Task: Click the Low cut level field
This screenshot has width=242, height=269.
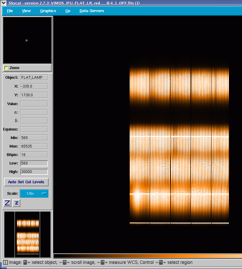Action: pos(34,163)
